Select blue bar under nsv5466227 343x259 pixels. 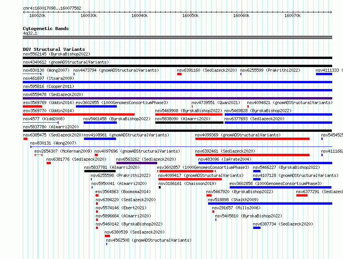point(257,171)
